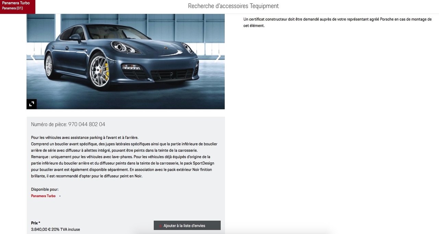Click the car's left headlight in photo

(x=125, y=47)
